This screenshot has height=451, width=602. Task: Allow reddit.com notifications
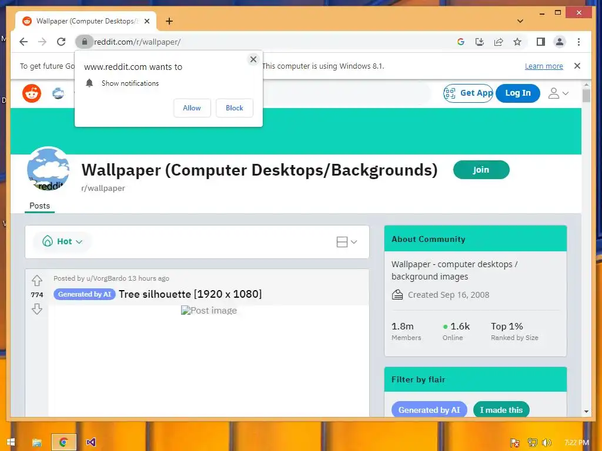coord(192,108)
